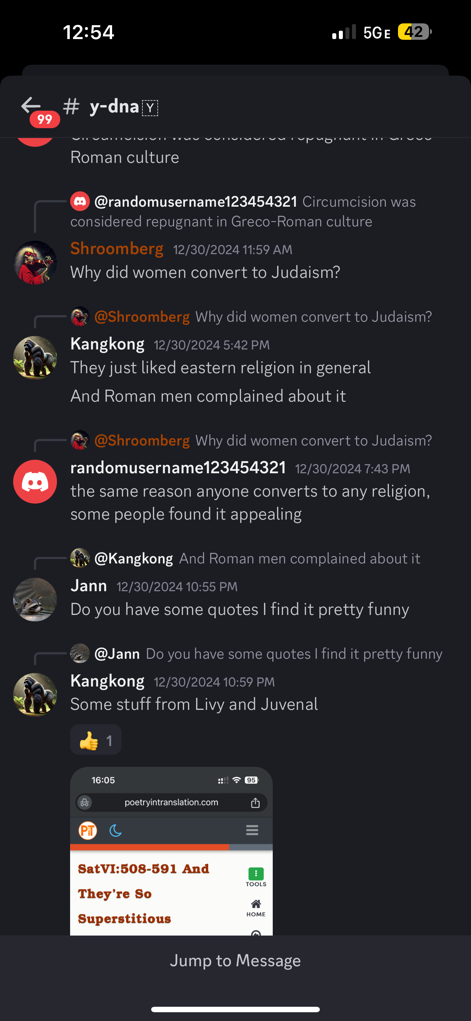This screenshot has width=471, height=1021.
Task: Tap Shroomberg's skeleton avatar
Action: (x=35, y=263)
